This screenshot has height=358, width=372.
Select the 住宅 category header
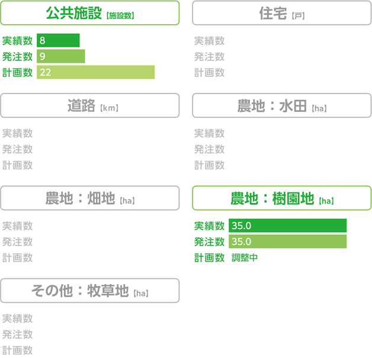[281, 13]
